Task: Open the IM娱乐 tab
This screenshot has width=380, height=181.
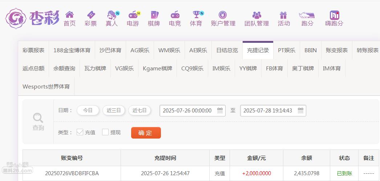Action: [x=222, y=69]
